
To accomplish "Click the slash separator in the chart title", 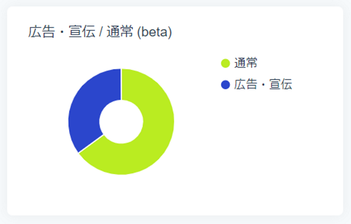I will tap(101, 33).
